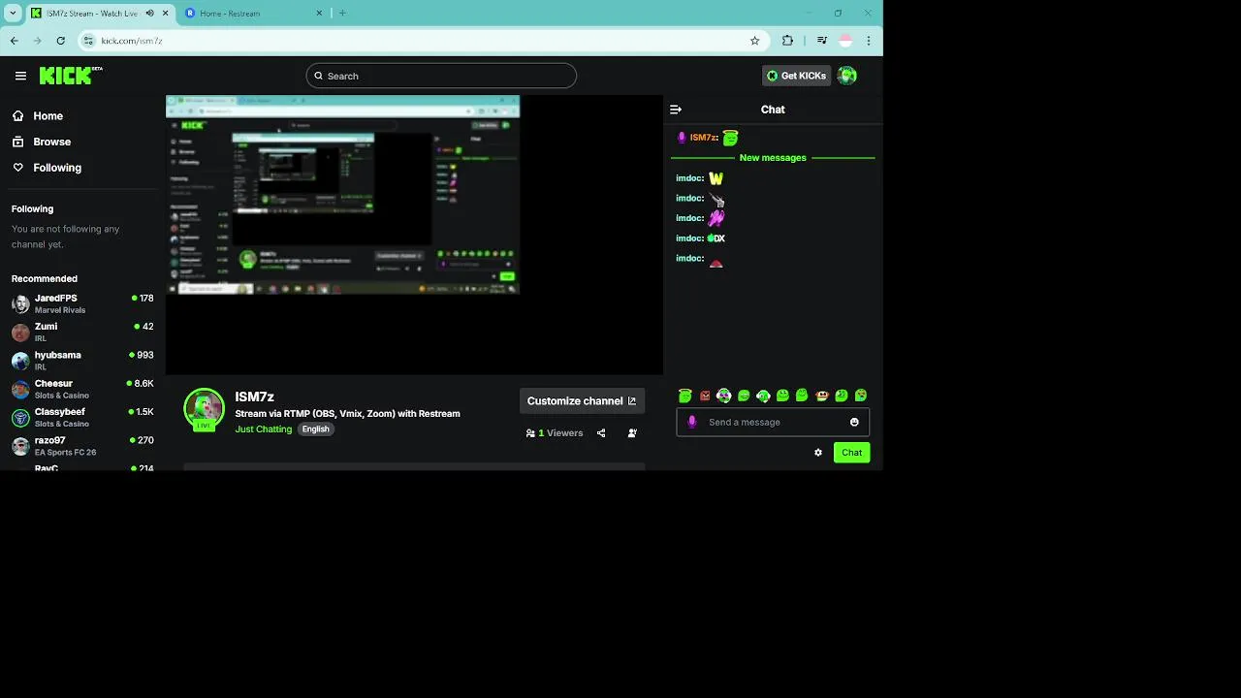Go back in browser history
The image size is (1241, 698).
point(15,41)
